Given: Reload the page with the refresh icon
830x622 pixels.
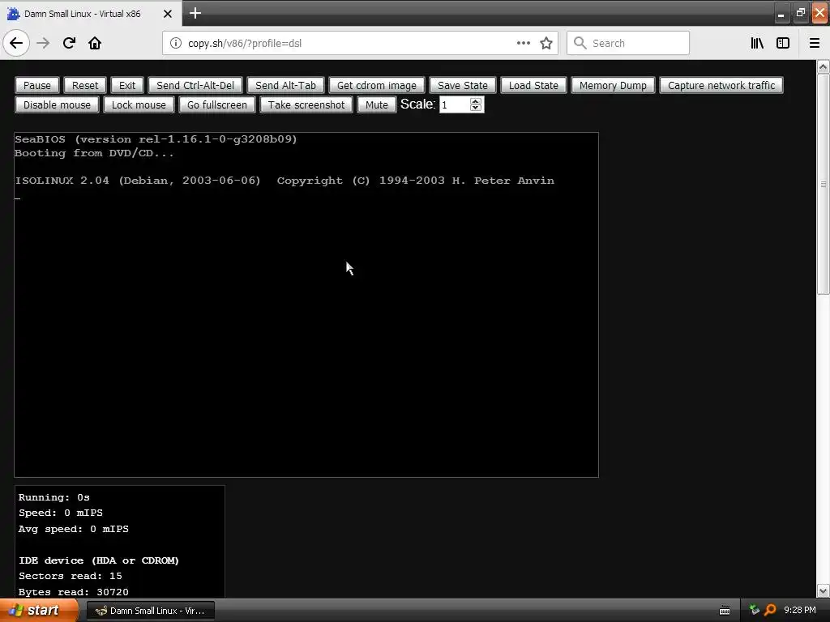Looking at the screenshot, I should click(69, 43).
